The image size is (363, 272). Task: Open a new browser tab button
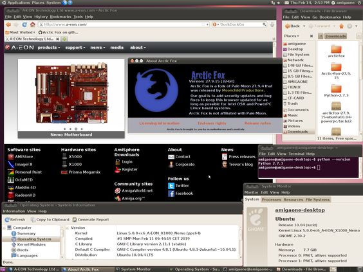pos(64,39)
